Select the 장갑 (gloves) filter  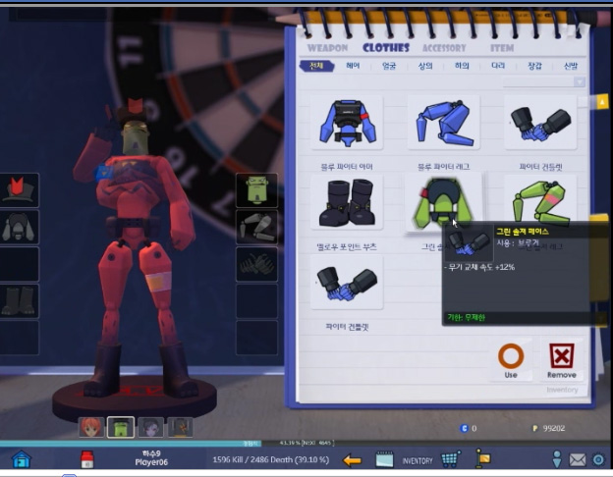(534, 66)
